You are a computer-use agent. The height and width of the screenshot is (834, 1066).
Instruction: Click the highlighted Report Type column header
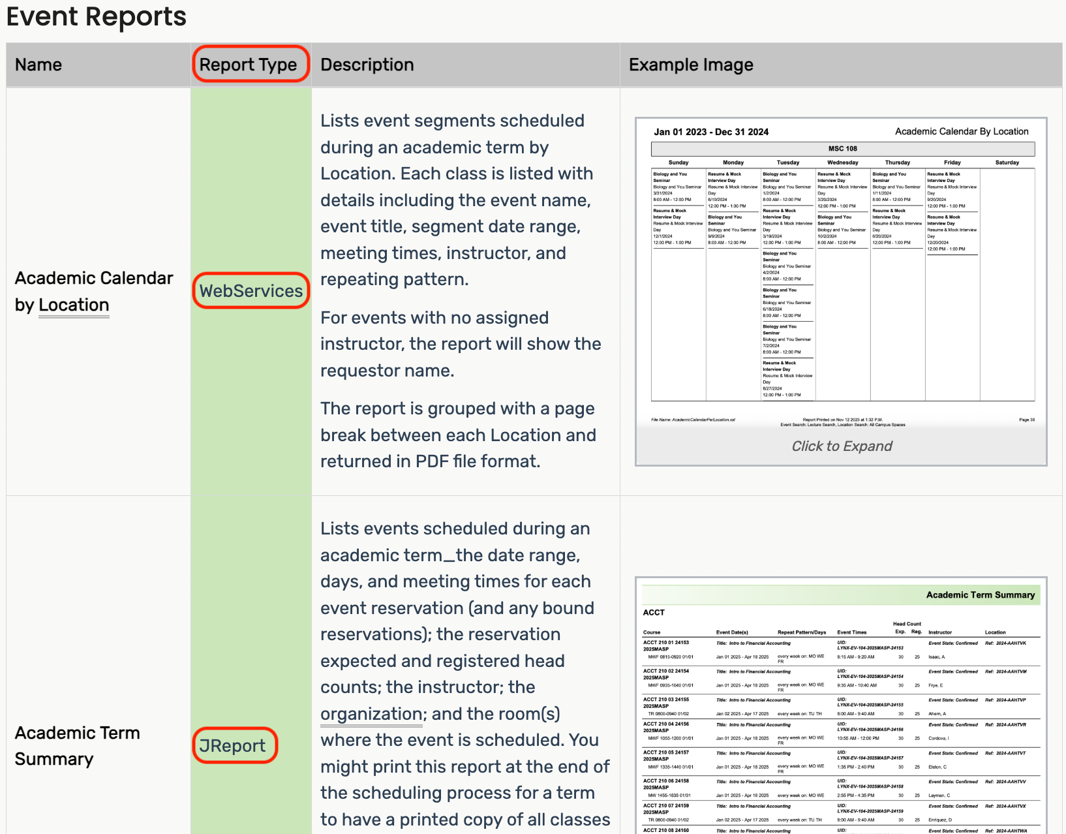pyautogui.click(x=250, y=64)
